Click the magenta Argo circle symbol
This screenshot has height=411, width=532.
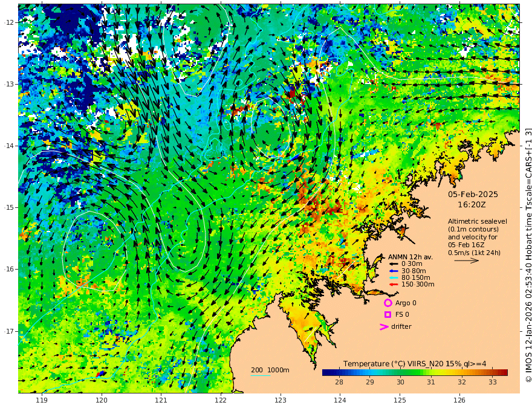pyautogui.click(x=388, y=303)
